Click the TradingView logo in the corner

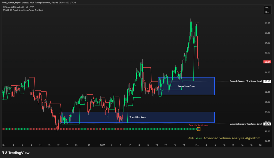point(16,153)
